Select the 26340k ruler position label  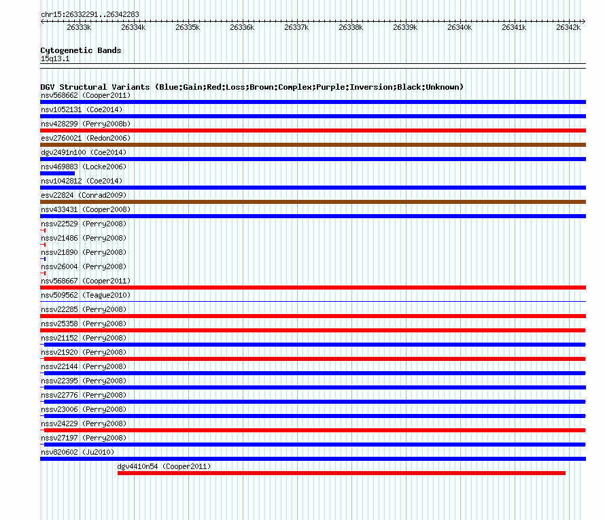pos(460,27)
